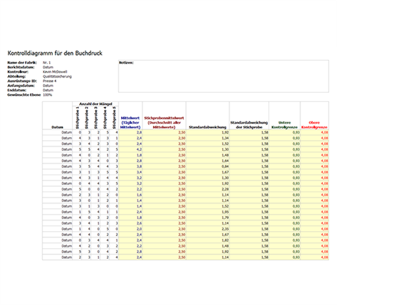The image size is (397, 305).
Task: Select the title 'Kontrolldiagramm für den Buchdruck'
Action: pyautogui.click(x=55, y=53)
